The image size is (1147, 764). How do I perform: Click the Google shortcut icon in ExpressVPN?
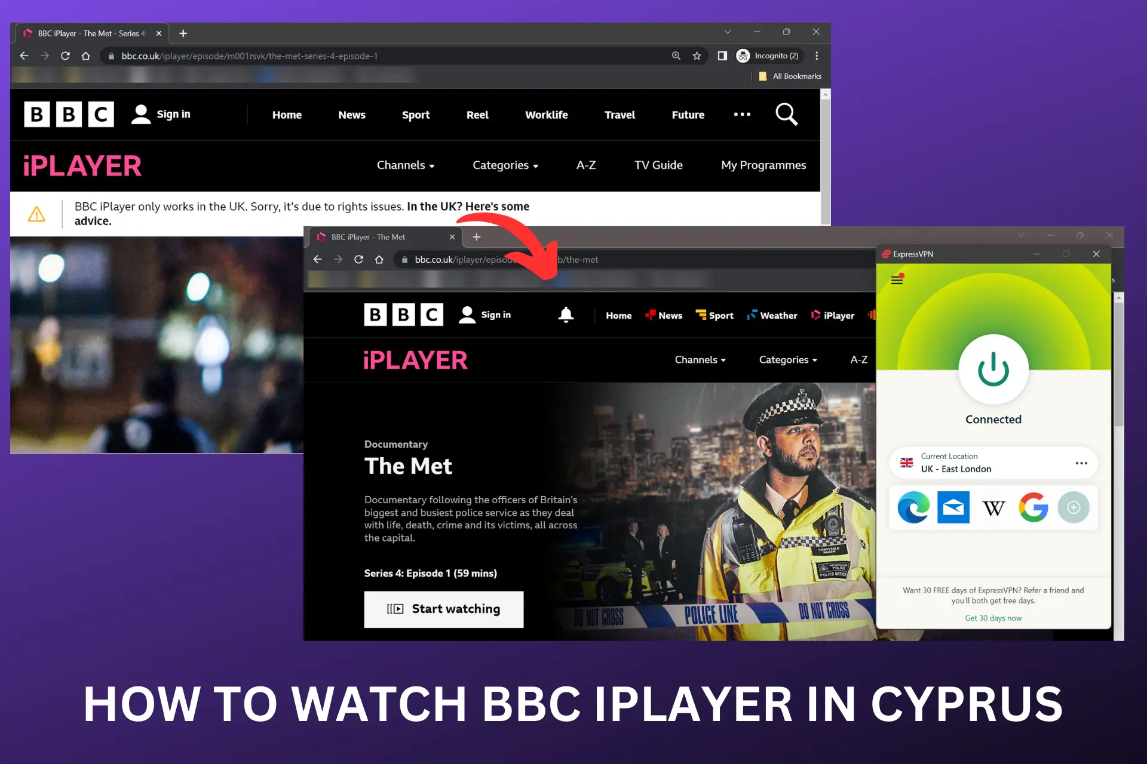(x=1032, y=507)
